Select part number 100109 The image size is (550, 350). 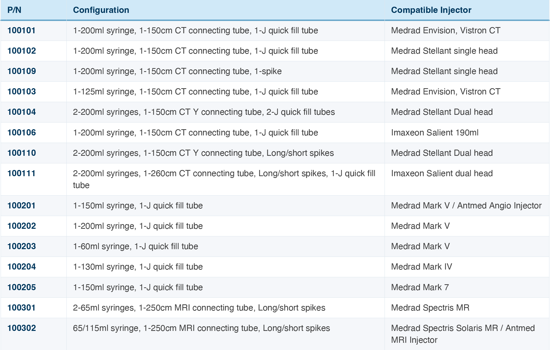(22, 71)
